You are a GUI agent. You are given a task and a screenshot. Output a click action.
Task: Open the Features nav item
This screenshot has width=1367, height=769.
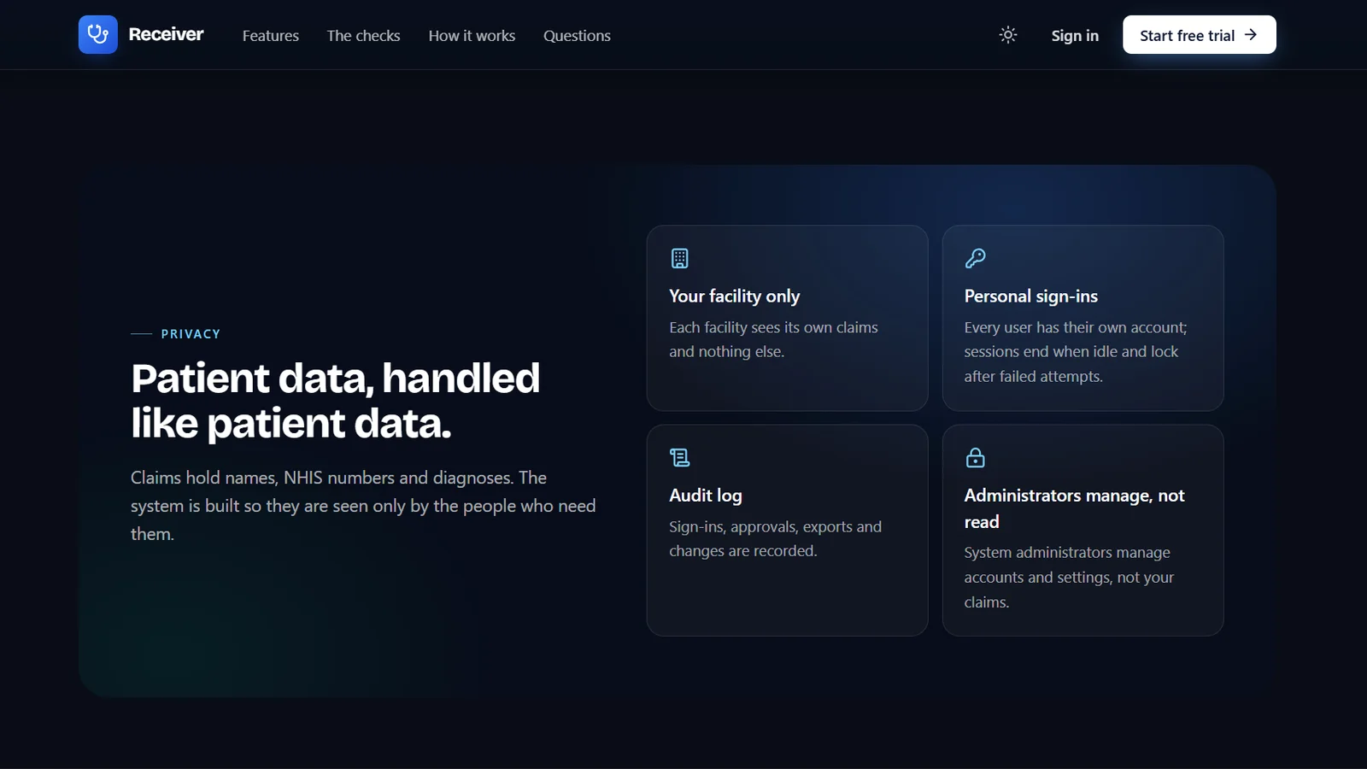pos(271,36)
